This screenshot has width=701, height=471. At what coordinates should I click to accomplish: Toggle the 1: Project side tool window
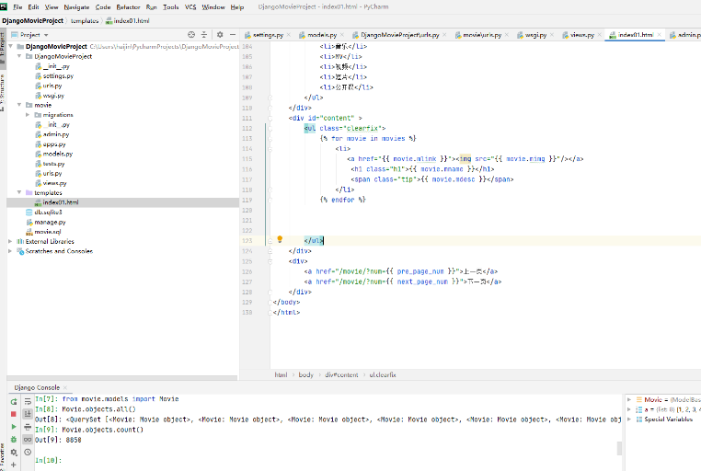click(x=3, y=49)
